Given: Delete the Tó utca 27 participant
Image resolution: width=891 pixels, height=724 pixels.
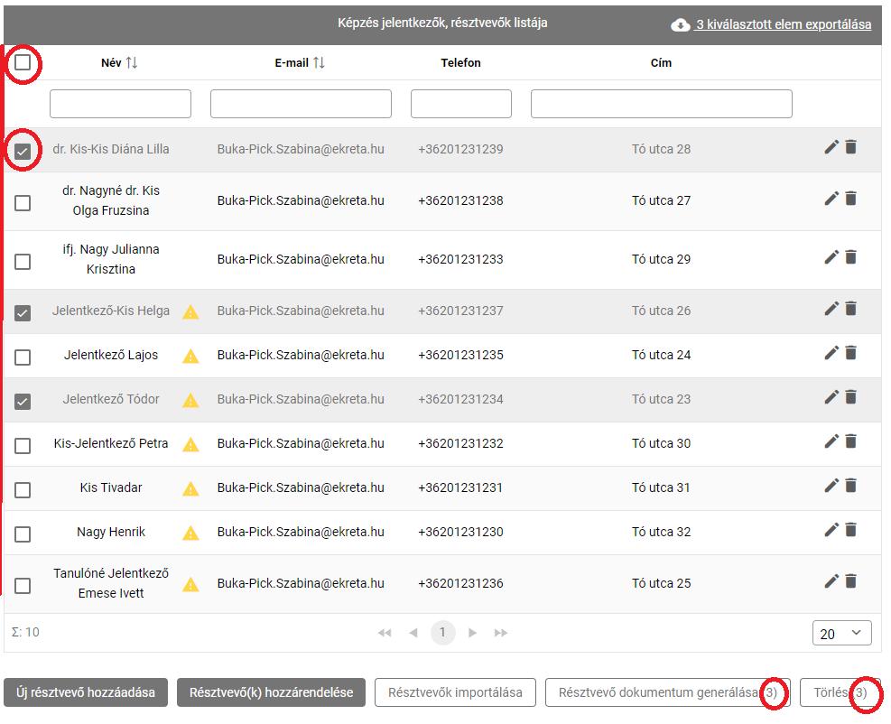Looking at the screenshot, I should 850,199.
